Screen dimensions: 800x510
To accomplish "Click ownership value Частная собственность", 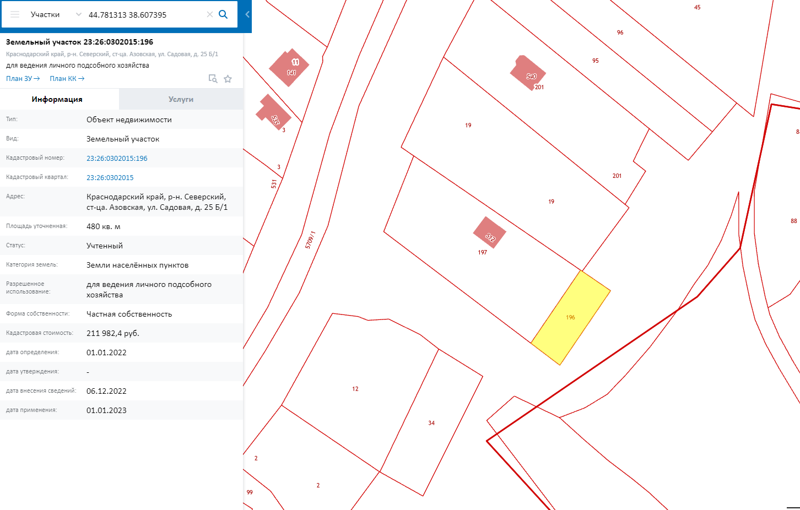I will pyautogui.click(x=129, y=314).
